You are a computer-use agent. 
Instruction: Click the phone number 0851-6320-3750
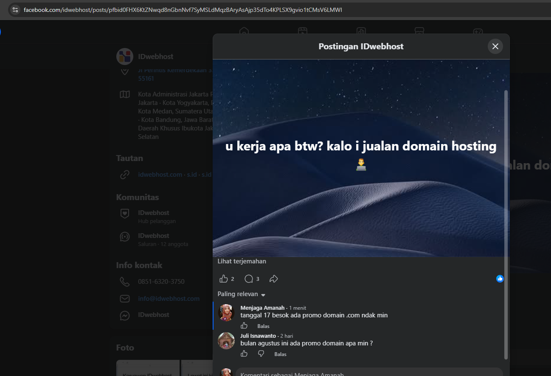click(x=161, y=281)
